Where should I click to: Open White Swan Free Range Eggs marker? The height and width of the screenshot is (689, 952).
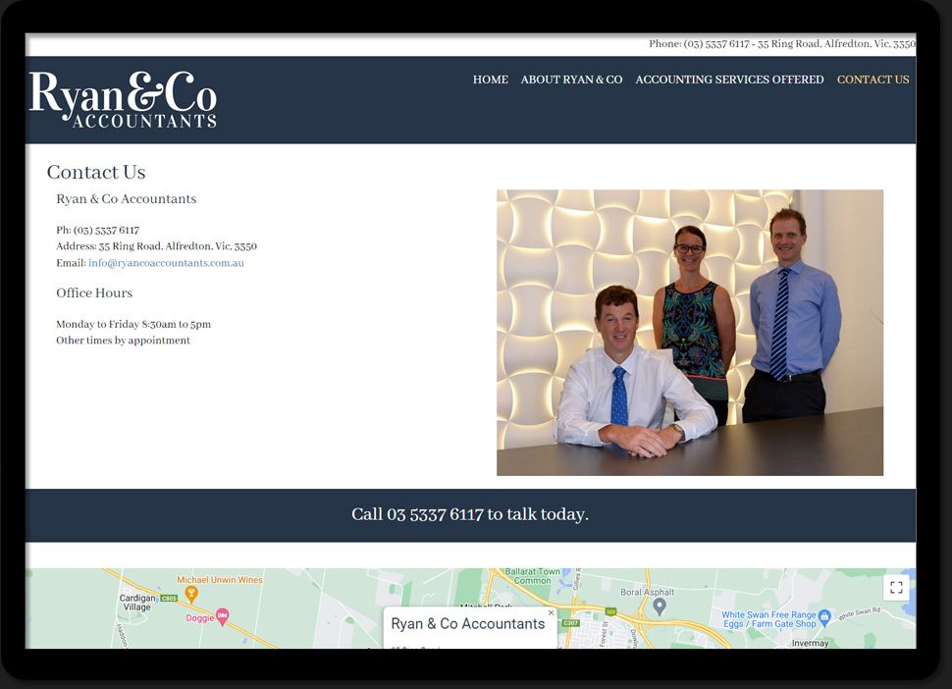coord(824,617)
